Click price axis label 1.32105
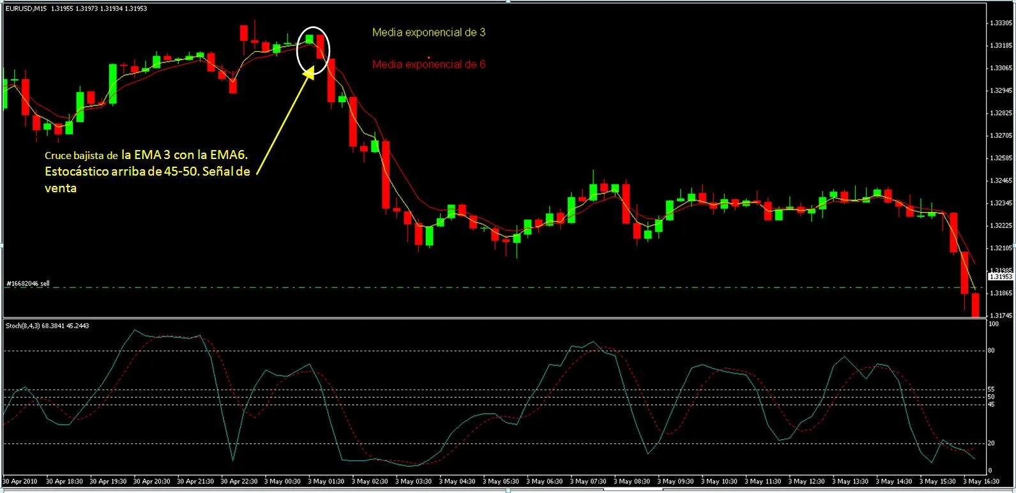 1001,248
